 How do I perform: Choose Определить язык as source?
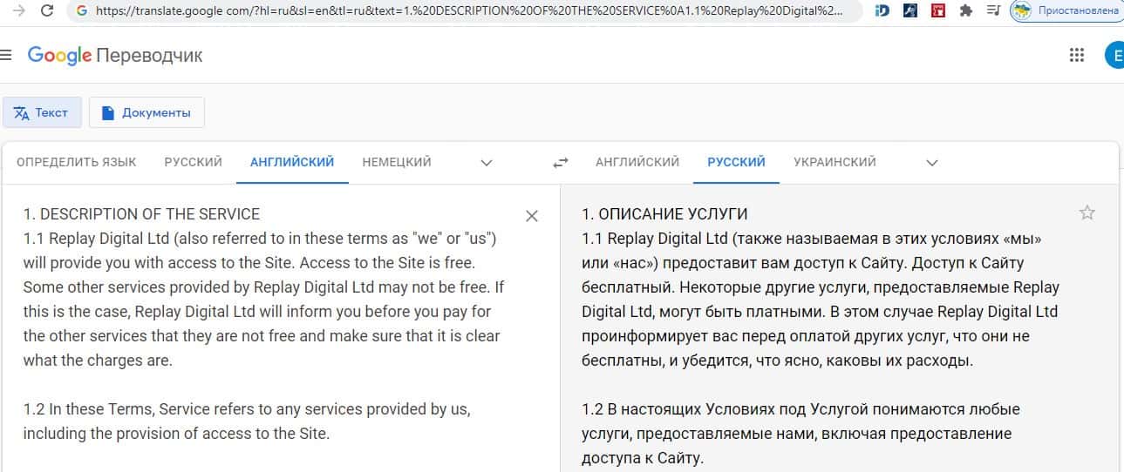[x=77, y=162]
